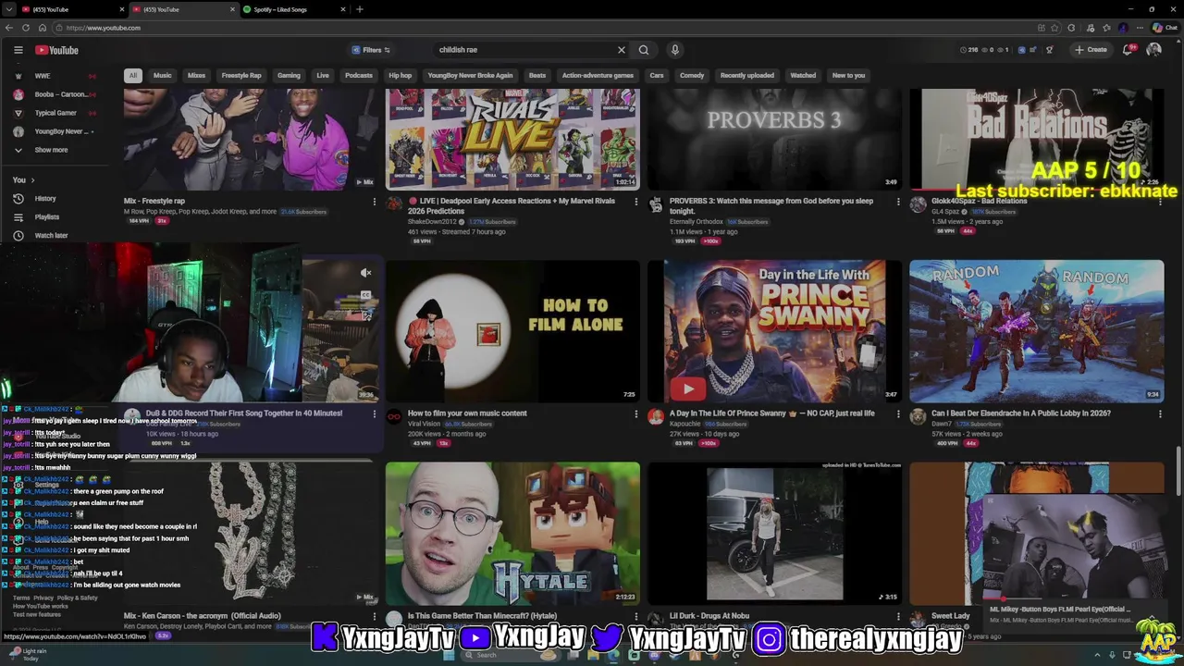This screenshot has height=666, width=1184.
Task: Open the Mix - Freestyle rap title
Action: 154,201
